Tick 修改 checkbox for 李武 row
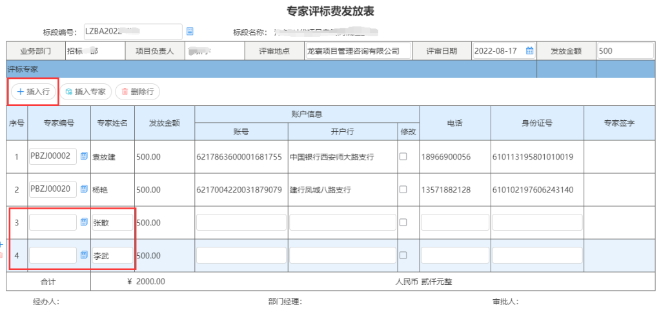The height and width of the screenshot is (314, 661). [x=403, y=255]
